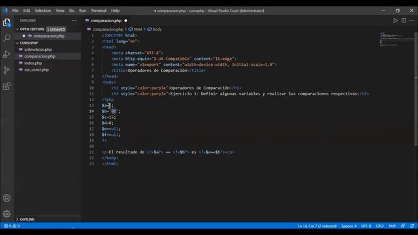Click Ln 14, Col 7 cursor position status
The image size is (418, 235).
point(317,226)
